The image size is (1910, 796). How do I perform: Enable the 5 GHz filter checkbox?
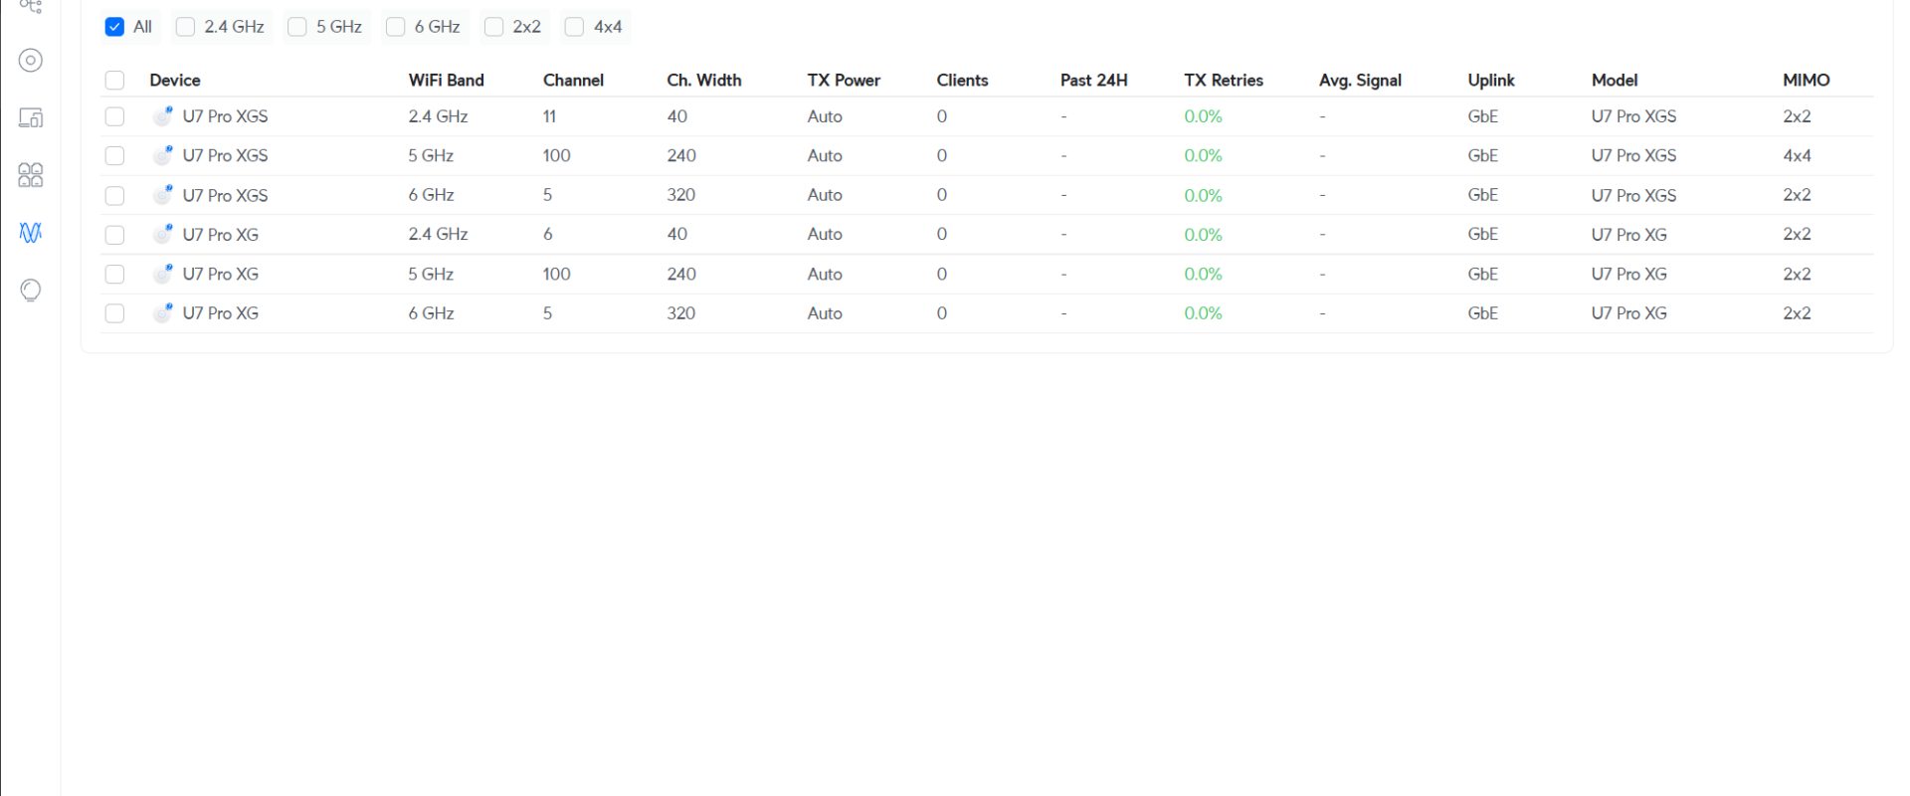(296, 27)
